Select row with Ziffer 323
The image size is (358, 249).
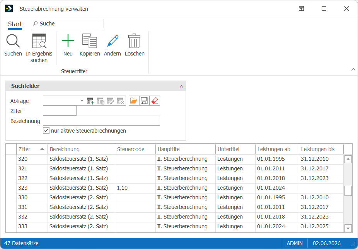174,188
